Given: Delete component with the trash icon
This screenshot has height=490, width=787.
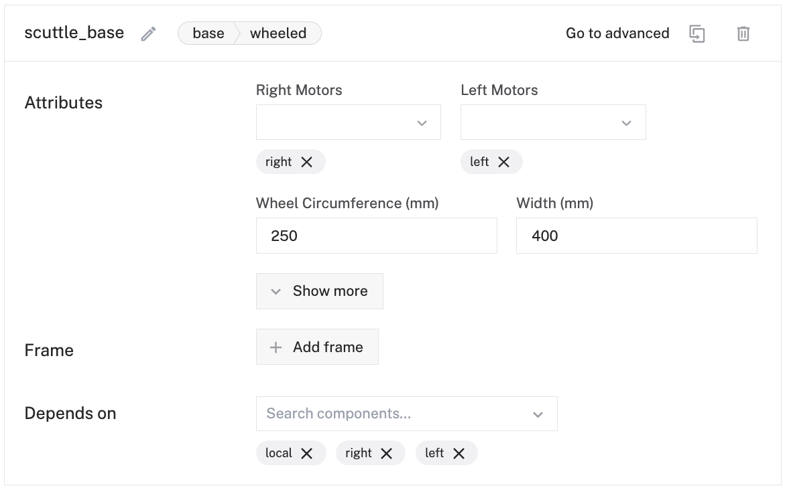Looking at the screenshot, I should pyautogui.click(x=743, y=34).
